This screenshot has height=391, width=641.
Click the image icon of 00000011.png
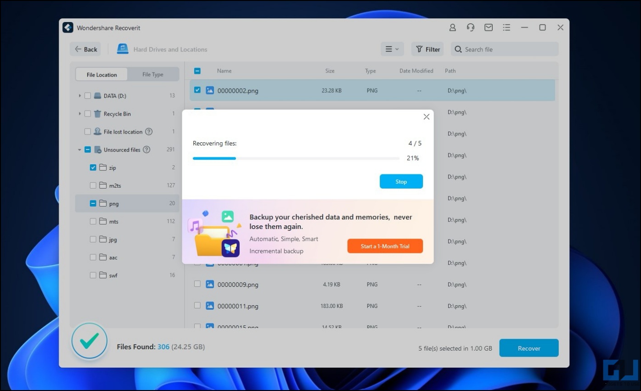[x=210, y=306]
